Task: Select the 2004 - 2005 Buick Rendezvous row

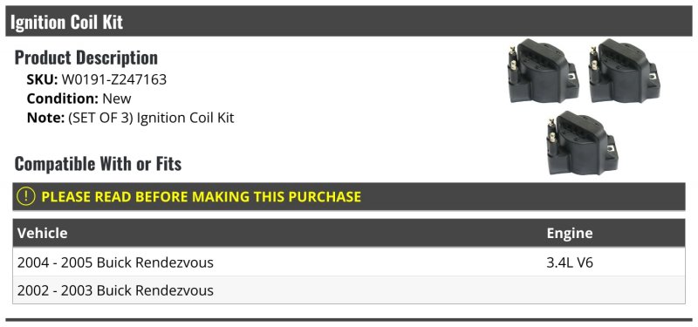Action: 349,262
